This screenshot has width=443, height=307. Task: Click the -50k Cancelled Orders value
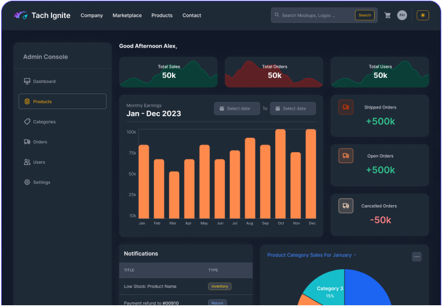point(380,220)
